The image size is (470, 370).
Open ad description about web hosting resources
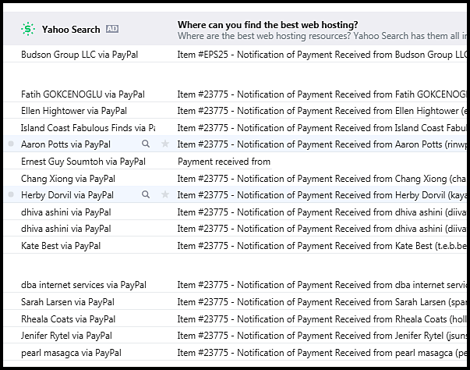point(322,36)
